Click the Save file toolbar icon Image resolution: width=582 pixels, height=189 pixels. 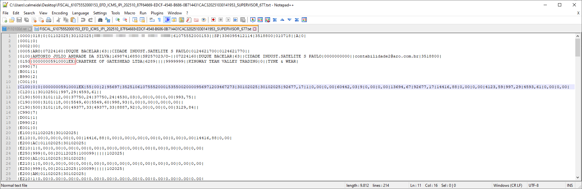(19, 20)
